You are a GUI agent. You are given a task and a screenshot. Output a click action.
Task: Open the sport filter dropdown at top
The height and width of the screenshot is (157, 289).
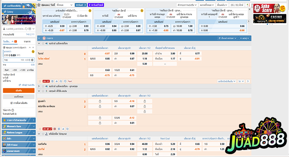(65, 5)
